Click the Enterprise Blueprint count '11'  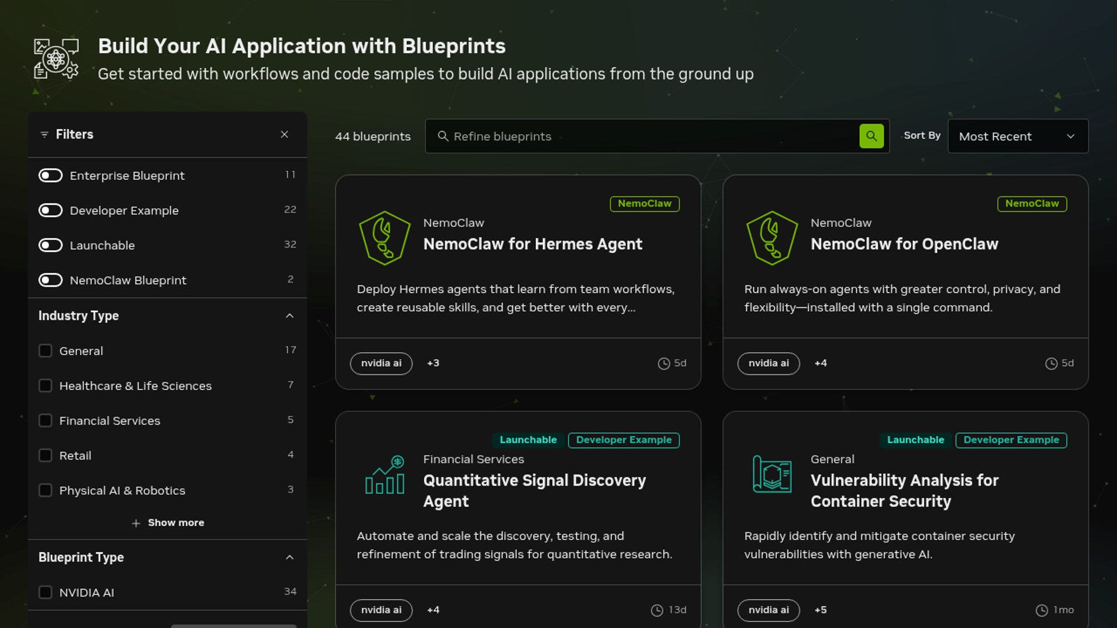(290, 174)
